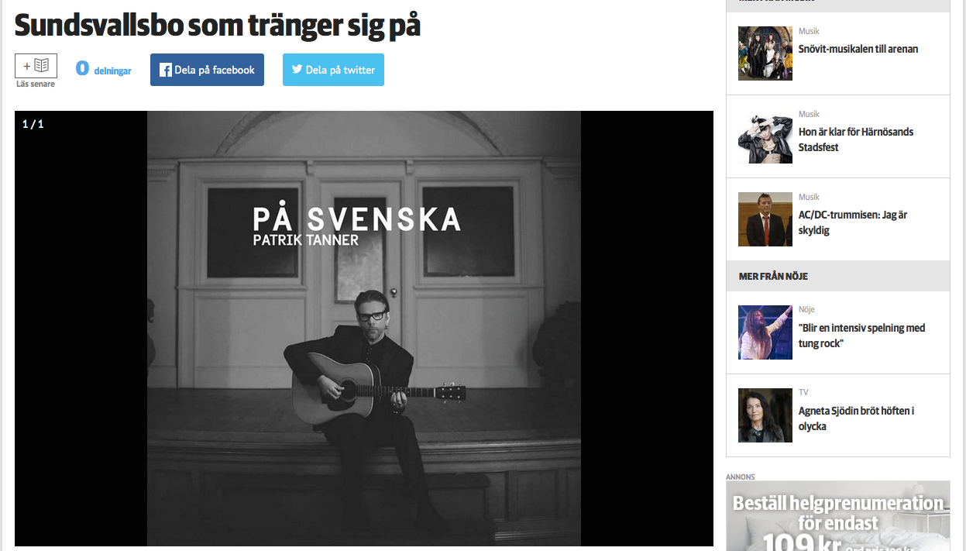Open the Agneta Sjödin portrait thumbnail
This screenshot has width=966, height=551.
pyautogui.click(x=765, y=415)
